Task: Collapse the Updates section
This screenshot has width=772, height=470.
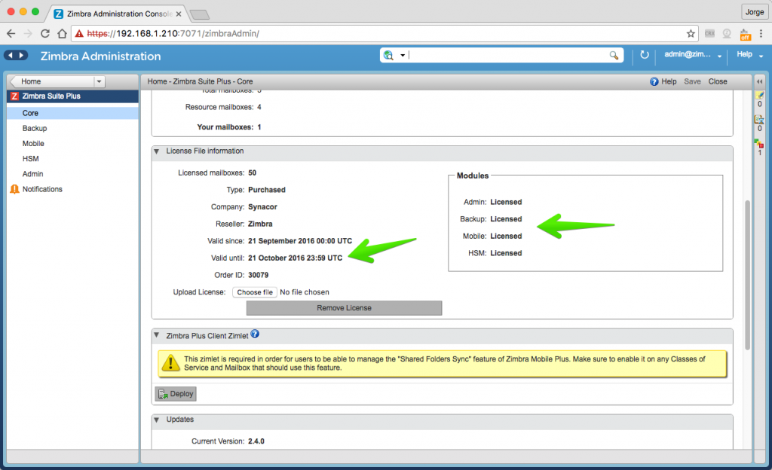Action: click(157, 420)
